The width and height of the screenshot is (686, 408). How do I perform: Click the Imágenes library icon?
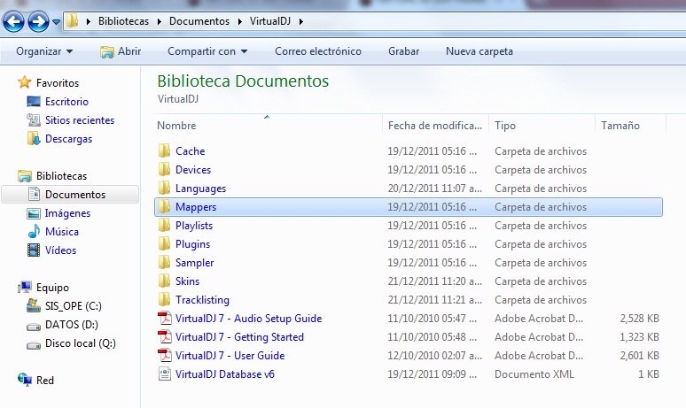point(34,213)
